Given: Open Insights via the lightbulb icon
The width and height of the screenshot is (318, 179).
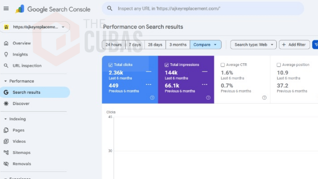Looking at the screenshot, I should [x=6, y=54].
